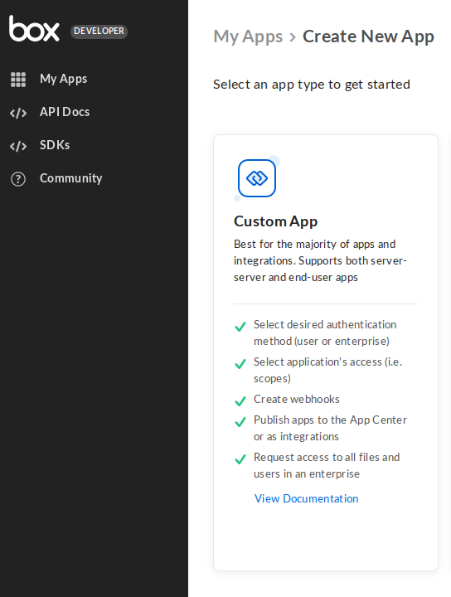Screen dimensions: 451x597
Task: Click the Community question mark icon
Action: pyautogui.click(x=18, y=179)
